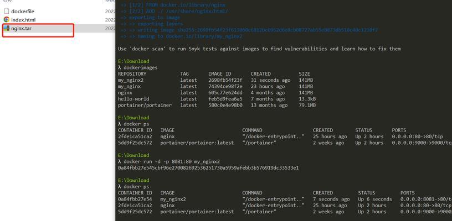Click the long container hash output line

point(208,167)
